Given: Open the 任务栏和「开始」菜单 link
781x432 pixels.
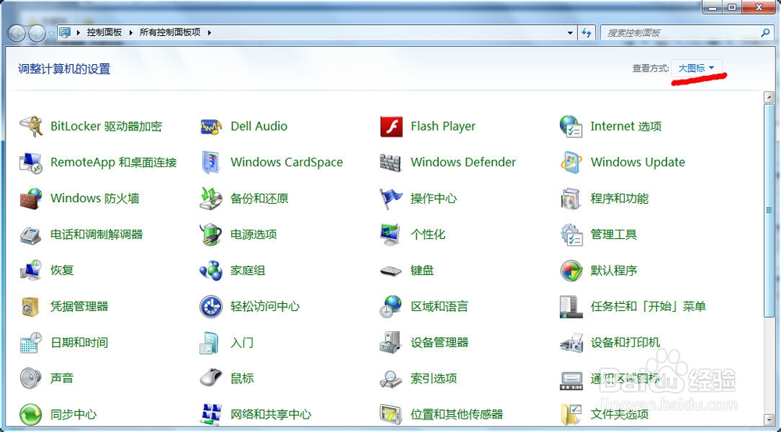Looking at the screenshot, I should (648, 306).
